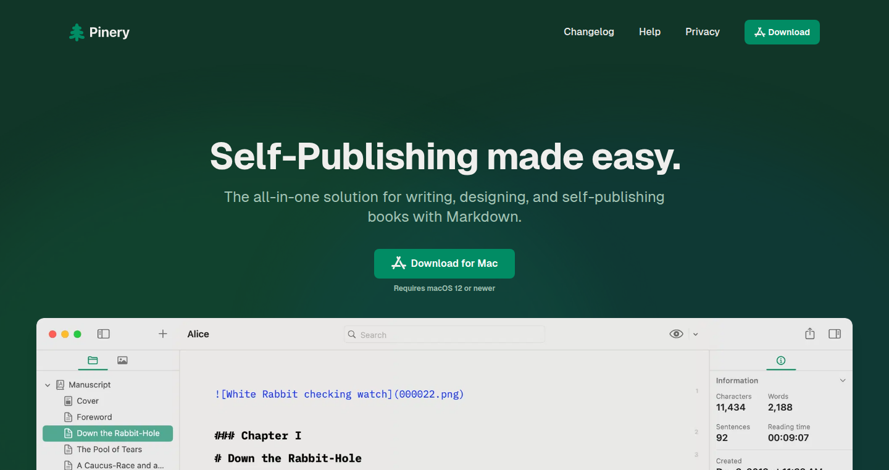Click into the Search field

click(x=444, y=334)
